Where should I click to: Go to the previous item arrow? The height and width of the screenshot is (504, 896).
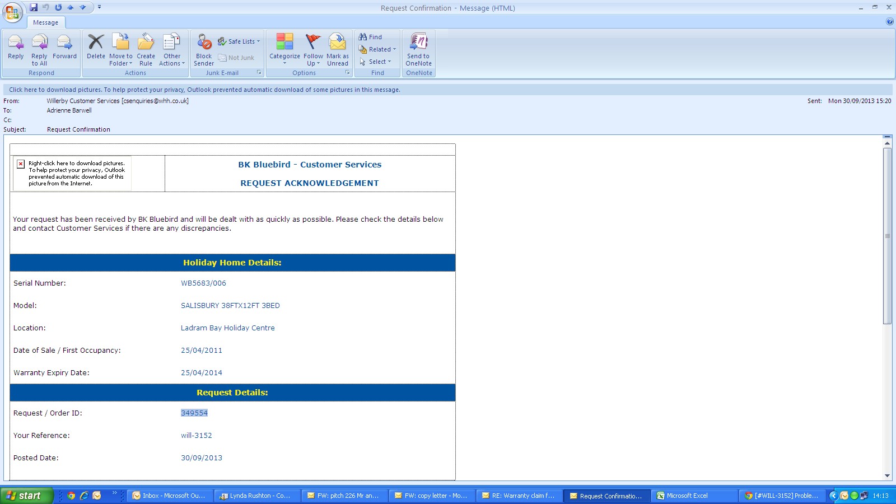[x=71, y=7]
